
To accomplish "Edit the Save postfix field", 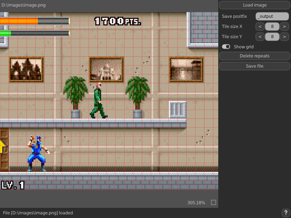I will tap(272, 16).
